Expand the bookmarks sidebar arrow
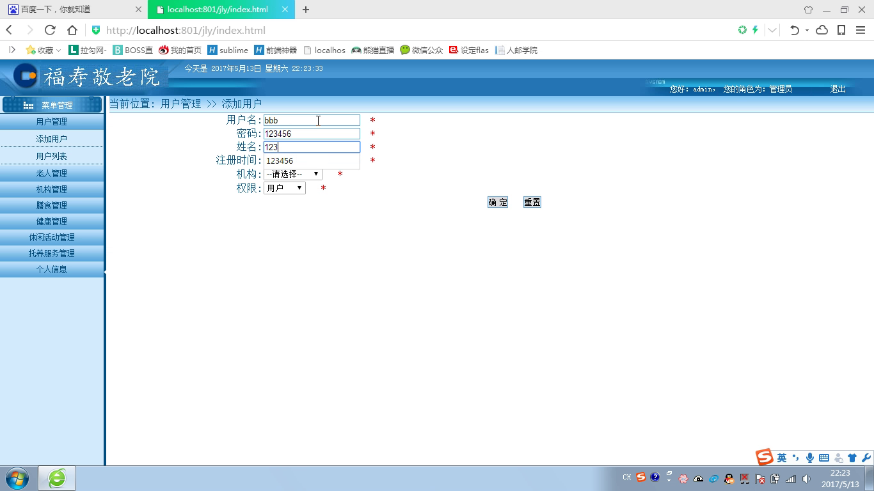This screenshot has width=874, height=491. point(12,50)
